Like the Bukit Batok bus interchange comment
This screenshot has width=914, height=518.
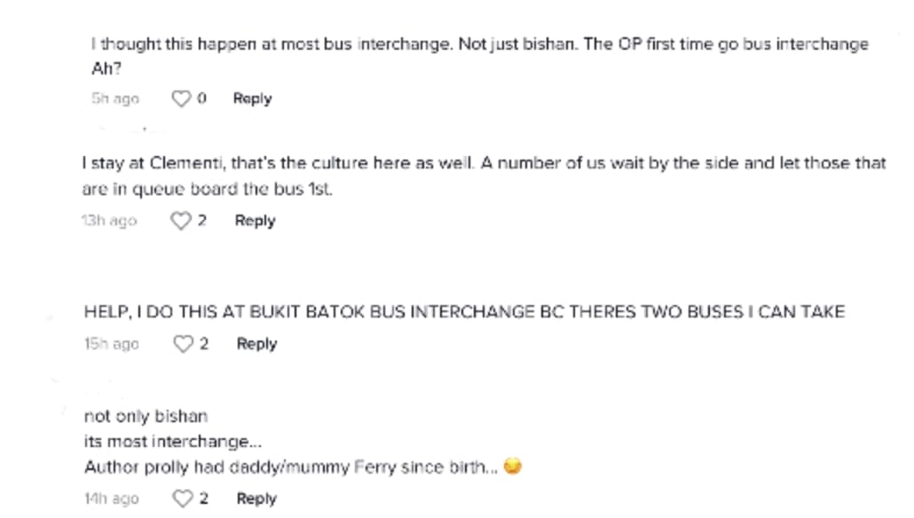pos(183,344)
